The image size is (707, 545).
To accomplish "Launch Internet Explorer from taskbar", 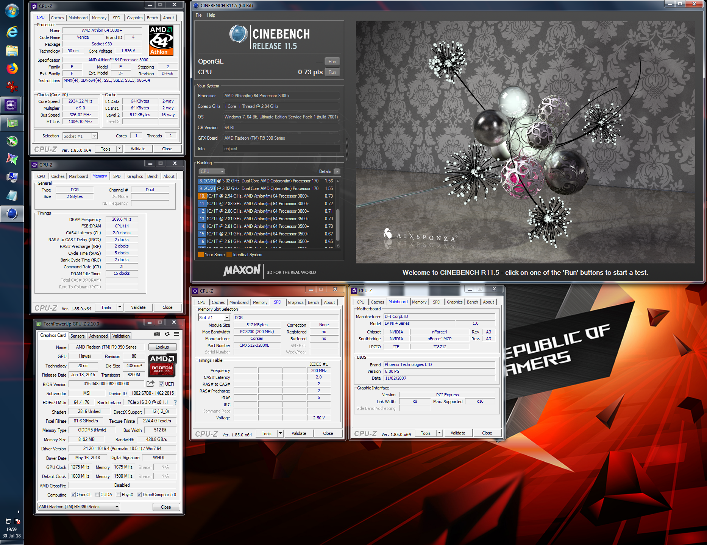I will (x=12, y=32).
